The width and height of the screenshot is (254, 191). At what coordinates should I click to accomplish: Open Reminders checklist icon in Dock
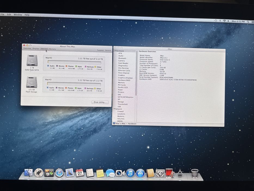pos(90,173)
